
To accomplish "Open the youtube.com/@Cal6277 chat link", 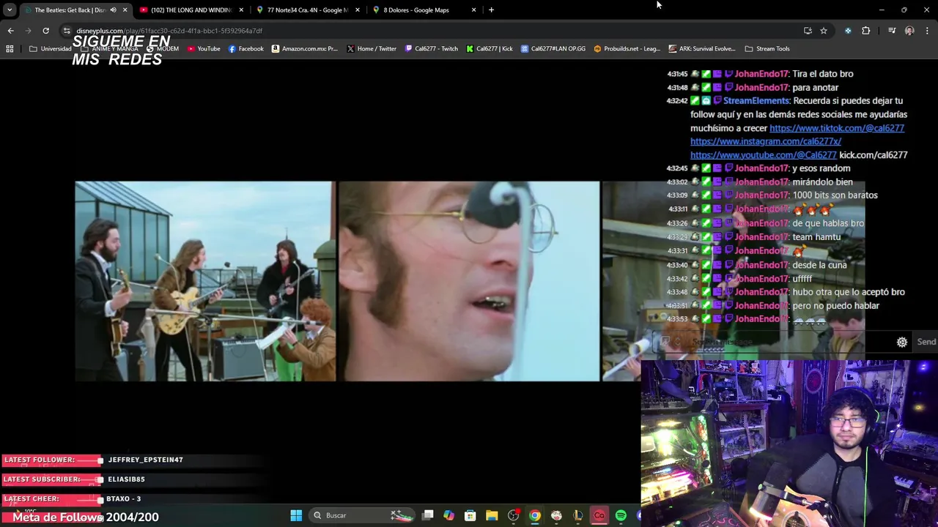I will pos(763,155).
